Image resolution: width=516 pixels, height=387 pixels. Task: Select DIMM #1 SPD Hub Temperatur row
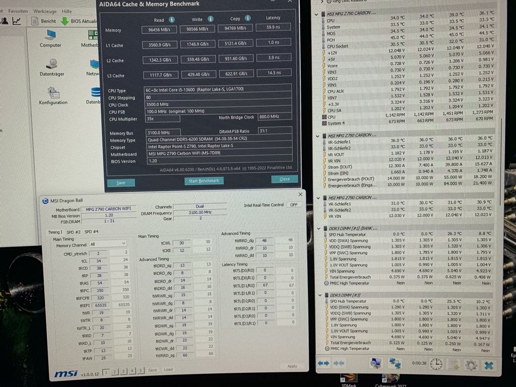pyautogui.click(x=408, y=234)
